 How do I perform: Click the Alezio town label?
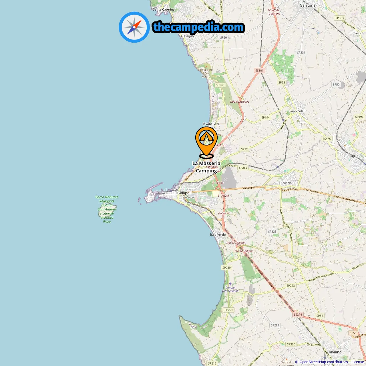(x=287, y=183)
